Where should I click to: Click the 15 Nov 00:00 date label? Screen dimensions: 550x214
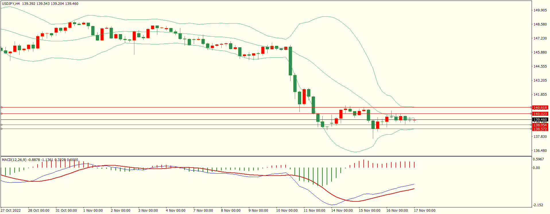click(x=369, y=211)
